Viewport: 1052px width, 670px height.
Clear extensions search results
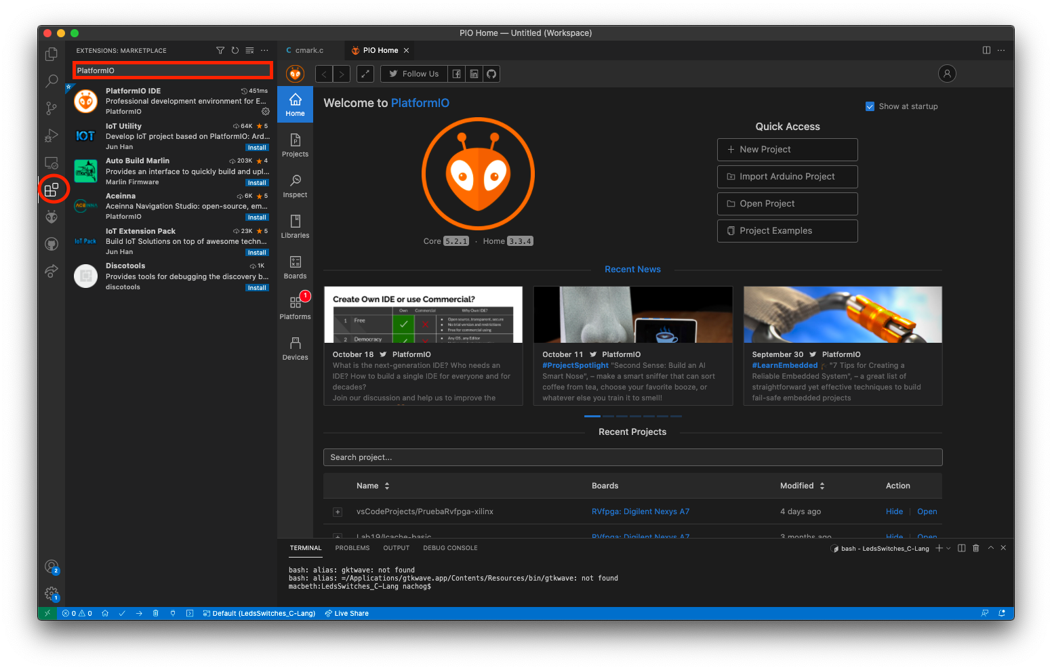[x=249, y=51]
